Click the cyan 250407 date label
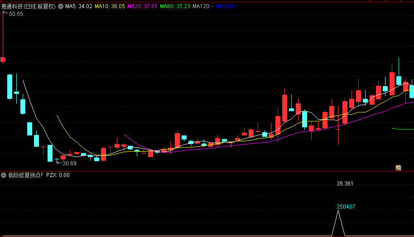This screenshot has height=237, width=414. tap(346, 207)
